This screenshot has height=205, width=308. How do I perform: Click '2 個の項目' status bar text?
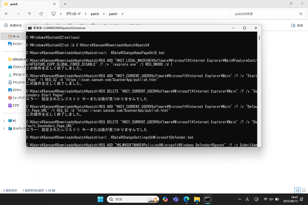tap(10, 190)
